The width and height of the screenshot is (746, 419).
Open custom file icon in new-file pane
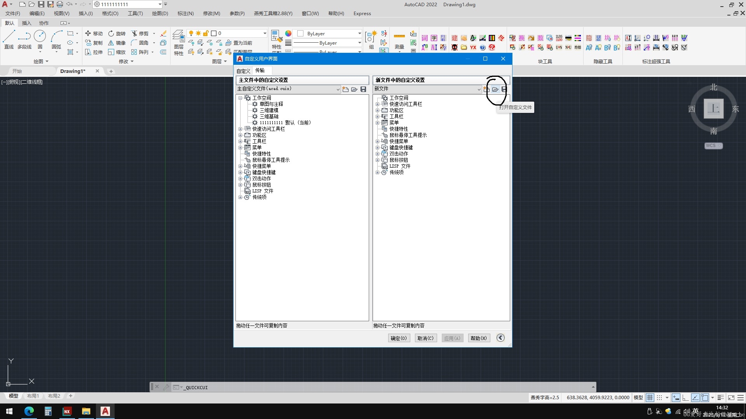point(495,89)
